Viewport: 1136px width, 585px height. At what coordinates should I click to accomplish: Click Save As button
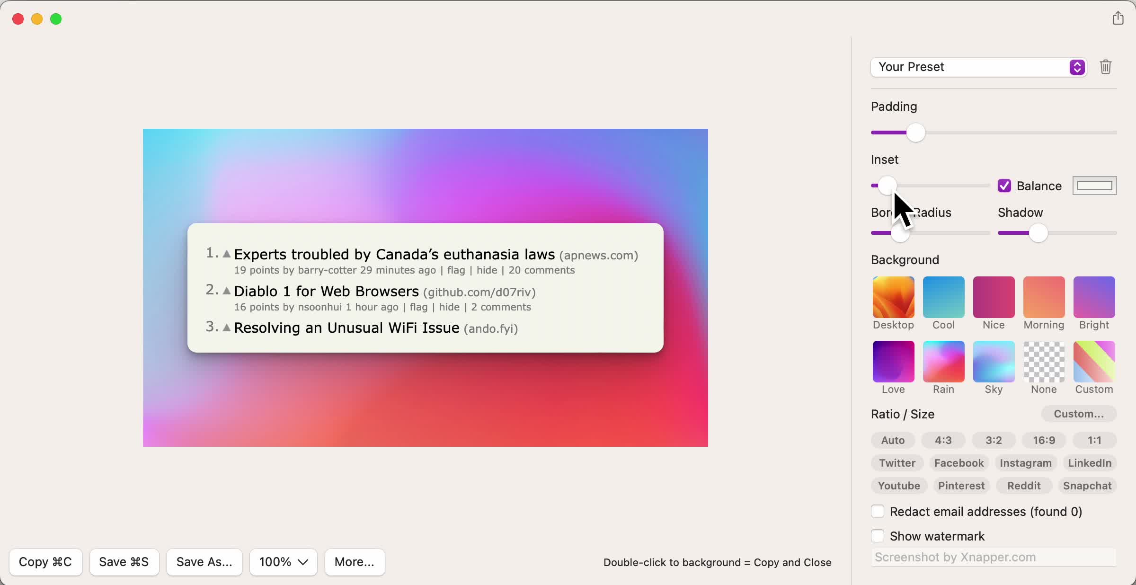(x=204, y=562)
